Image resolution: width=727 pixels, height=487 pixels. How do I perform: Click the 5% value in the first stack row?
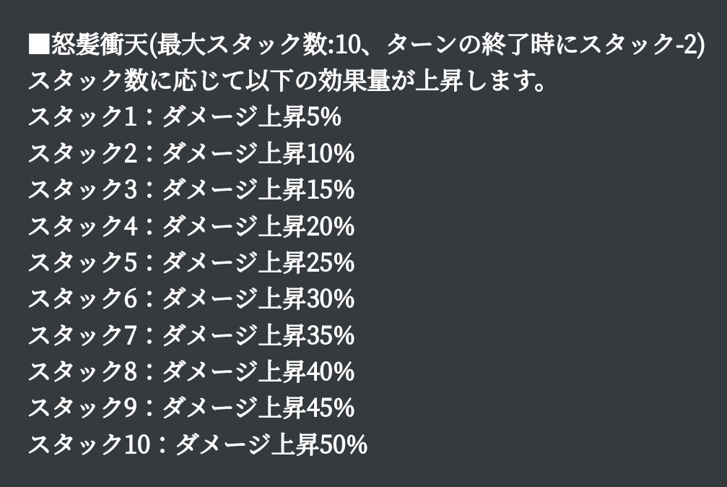pos(323,117)
